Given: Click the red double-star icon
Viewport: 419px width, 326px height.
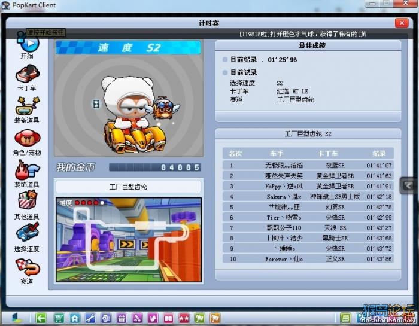Looking at the screenshot, I should pos(184,318).
